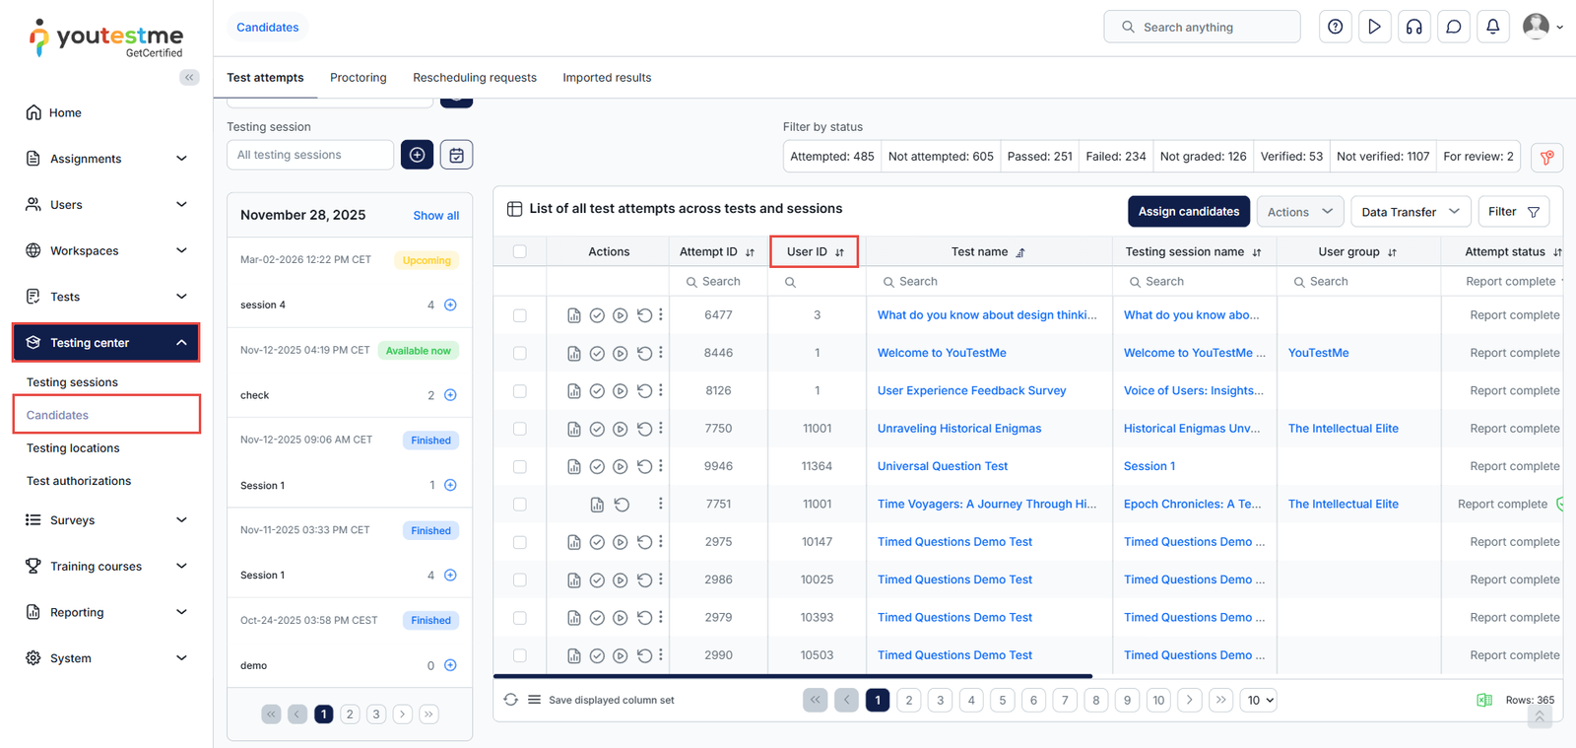
Task: Click the clear filter funnel icon
Action: pos(1546,157)
